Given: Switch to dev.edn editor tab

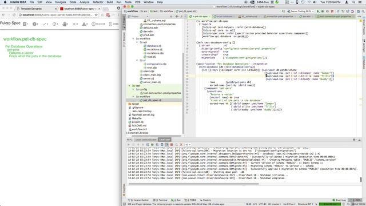Looking at the screenshot, I should click(306, 17).
